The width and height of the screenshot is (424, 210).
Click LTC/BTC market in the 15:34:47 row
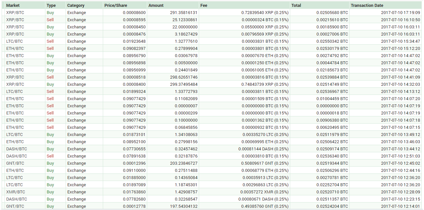tap(14, 41)
